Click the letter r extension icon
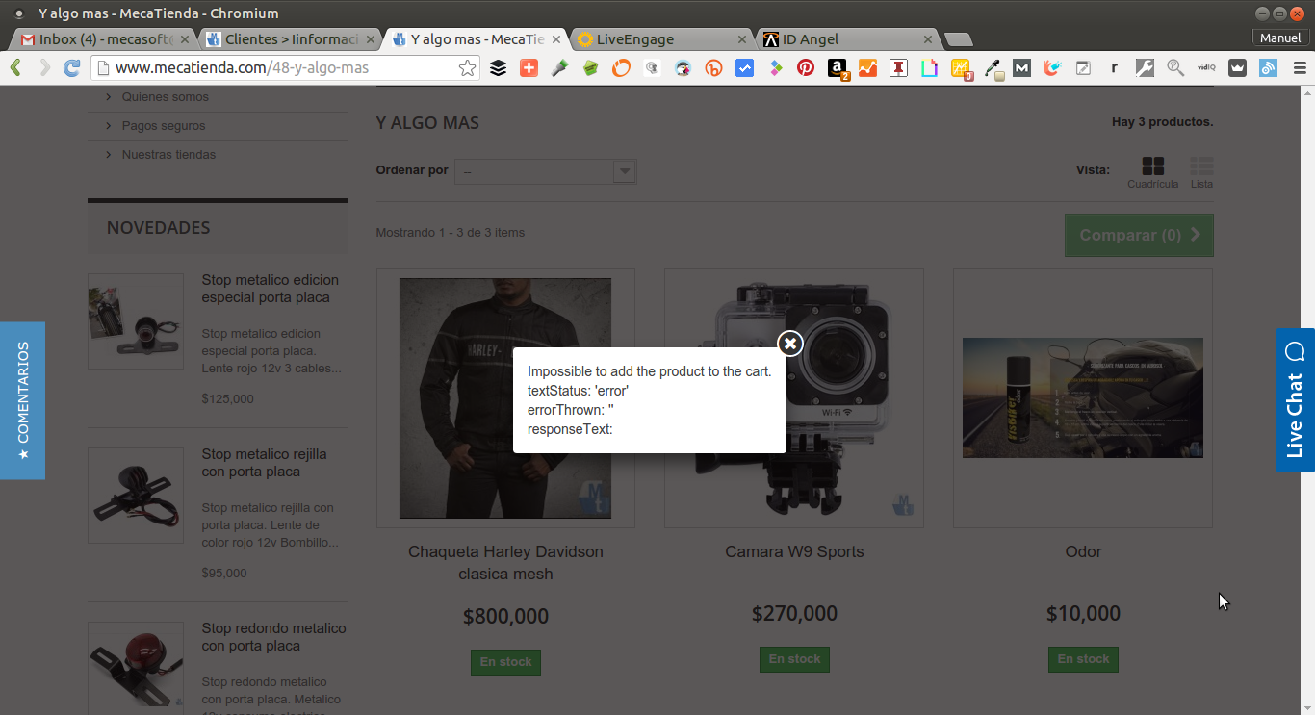1315x715 pixels. (1114, 68)
